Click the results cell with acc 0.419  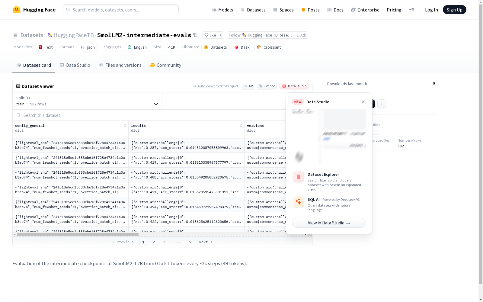coord(186,160)
